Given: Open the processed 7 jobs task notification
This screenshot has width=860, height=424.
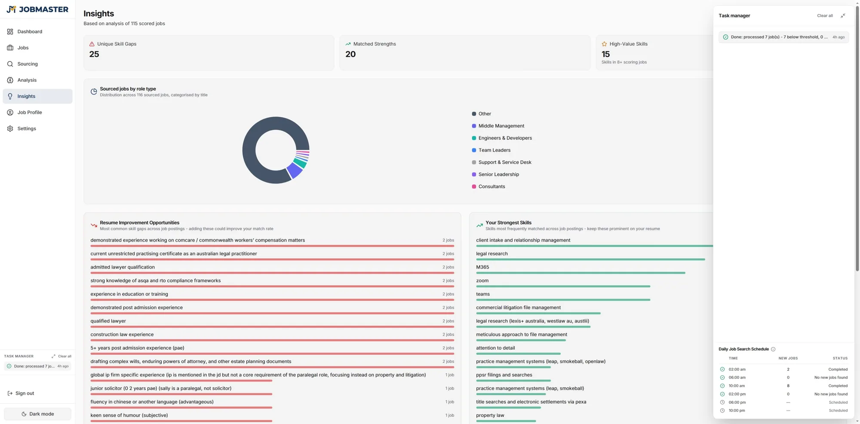Looking at the screenshot, I should click(x=783, y=37).
